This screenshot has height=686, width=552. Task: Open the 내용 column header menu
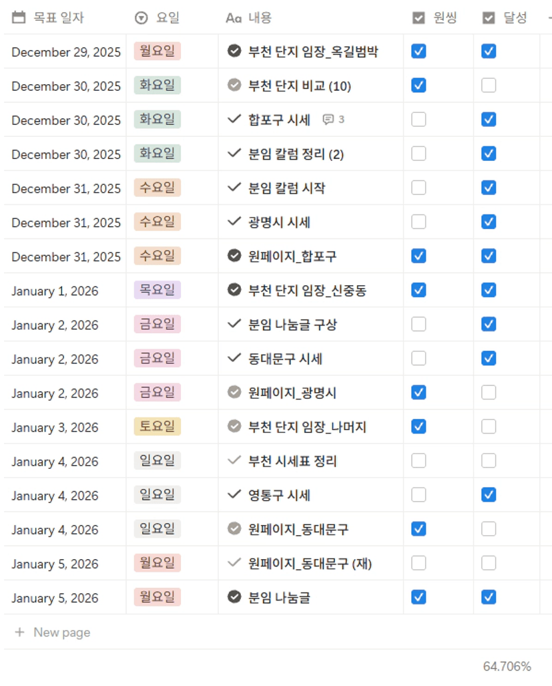[260, 18]
